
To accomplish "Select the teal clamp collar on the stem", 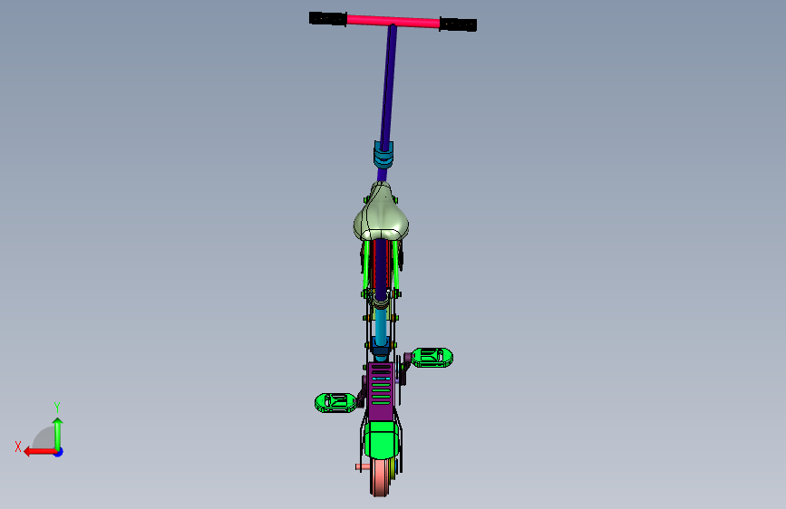I will click(383, 154).
